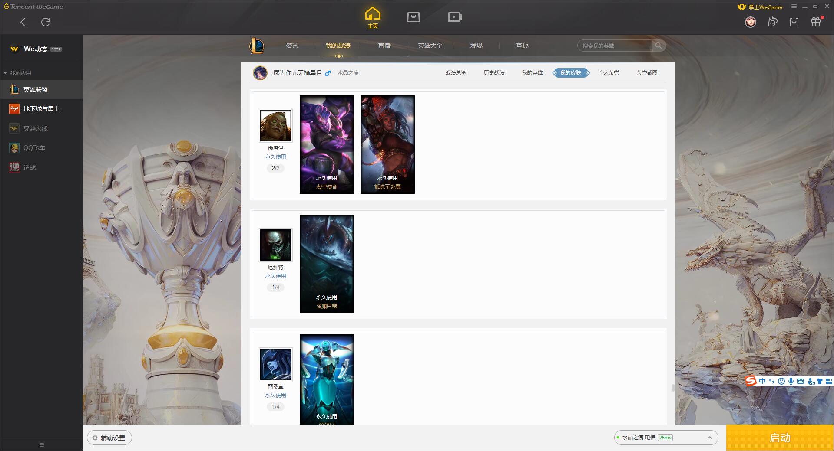This screenshot has height=451, width=834.
Task: Select 英雄联盟 in the sidebar
Action: pyautogui.click(x=41, y=89)
